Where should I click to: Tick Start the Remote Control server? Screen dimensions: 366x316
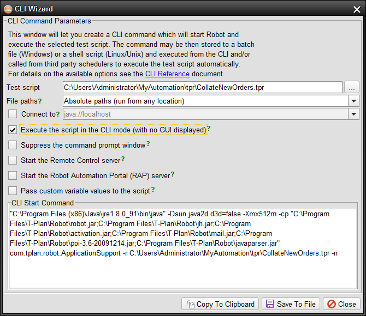tap(13, 161)
